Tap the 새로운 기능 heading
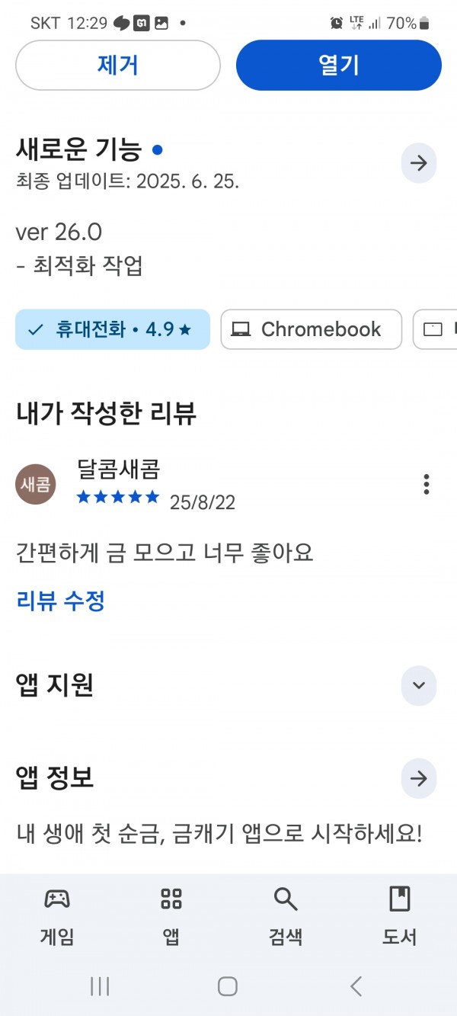This screenshot has height=1016, width=457. (x=78, y=150)
